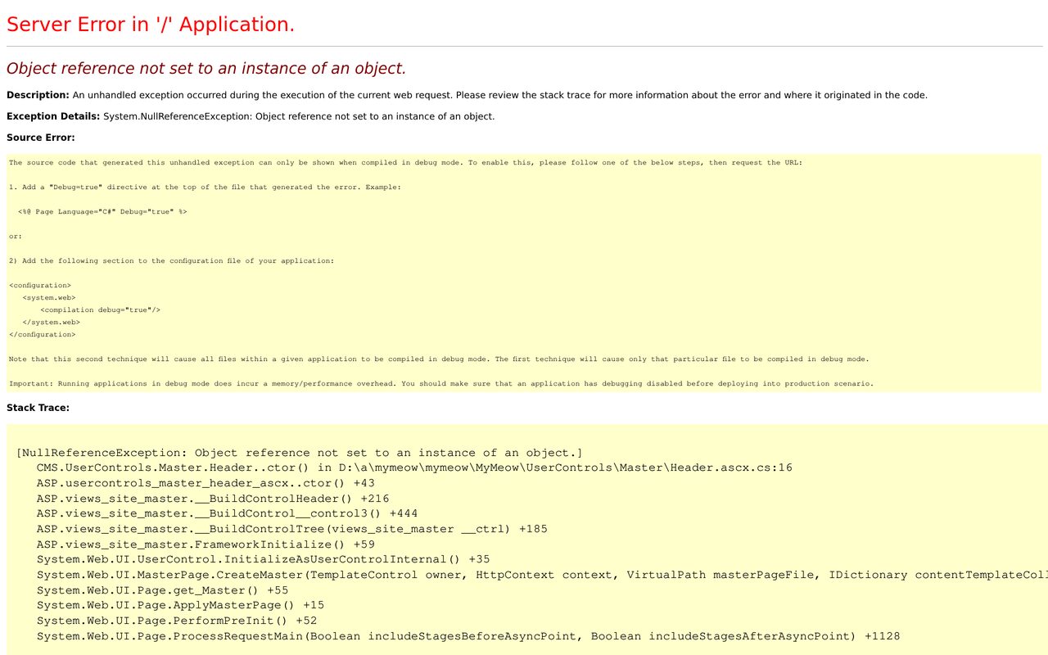Click the line starting "Note that this second technique"
This screenshot has width=1048, height=655.
[x=439, y=359]
